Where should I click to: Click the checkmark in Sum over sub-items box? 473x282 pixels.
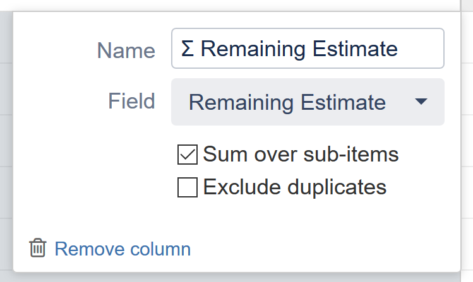pos(188,155)
